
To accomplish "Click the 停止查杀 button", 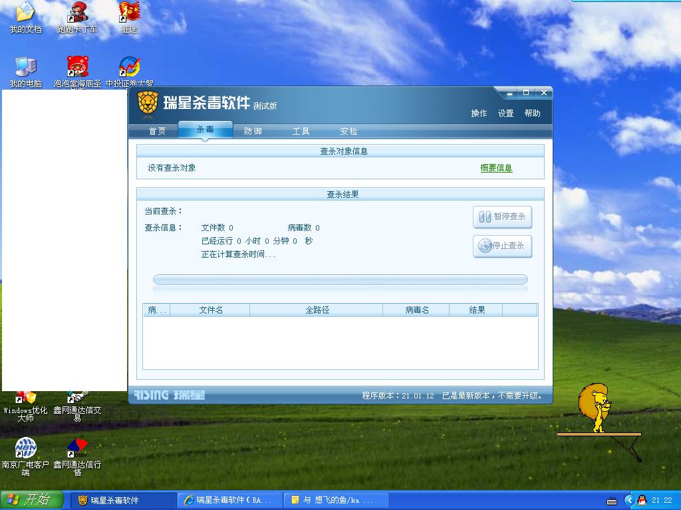I will pyautogui.click(x=503, y=246).
